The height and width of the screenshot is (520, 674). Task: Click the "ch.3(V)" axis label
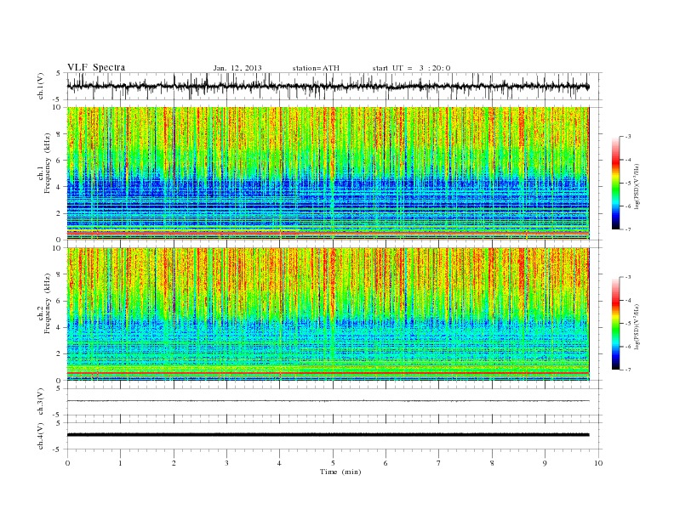[x=41, y=402]
